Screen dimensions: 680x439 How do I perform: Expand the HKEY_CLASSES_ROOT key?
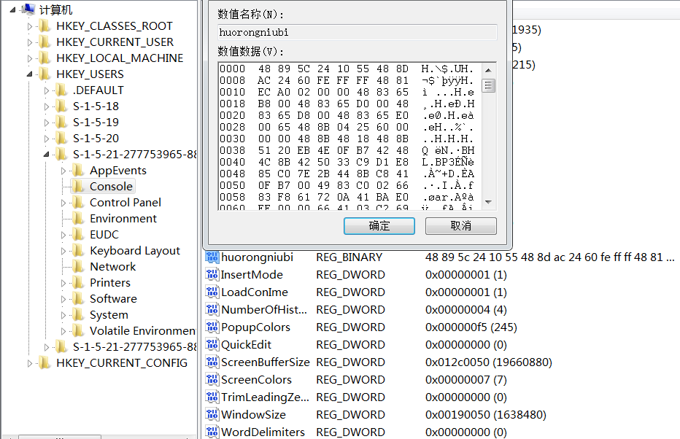(30, 26)
